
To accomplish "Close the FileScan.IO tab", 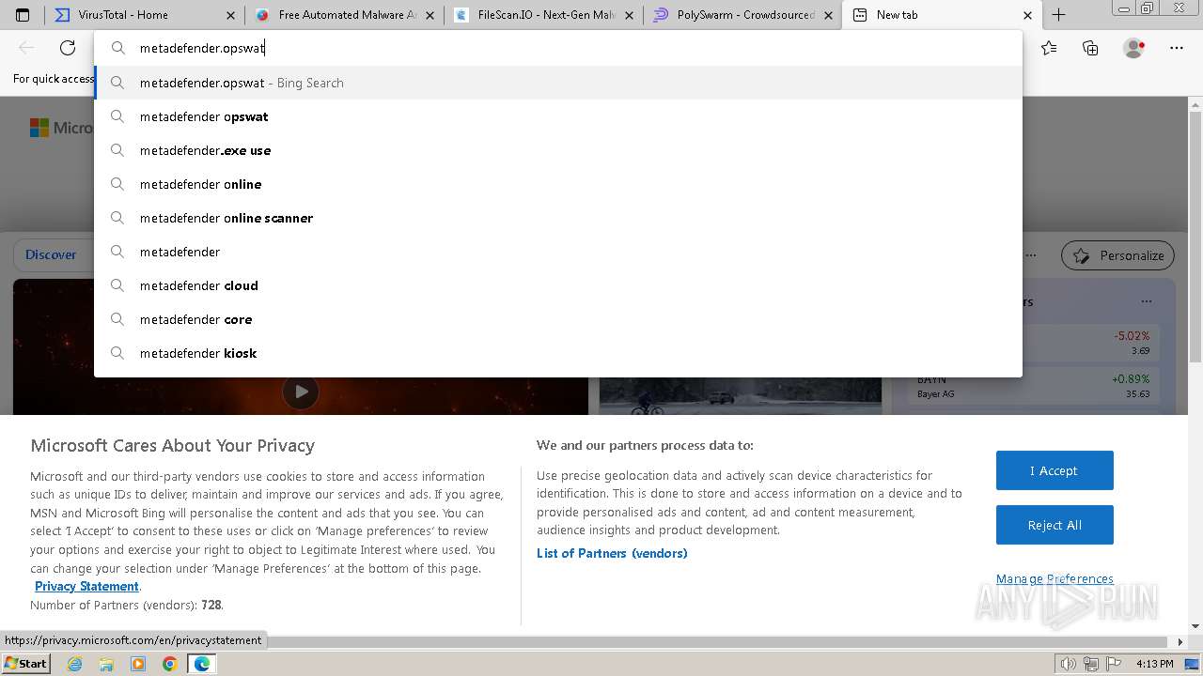I will [x=630, y=15].
